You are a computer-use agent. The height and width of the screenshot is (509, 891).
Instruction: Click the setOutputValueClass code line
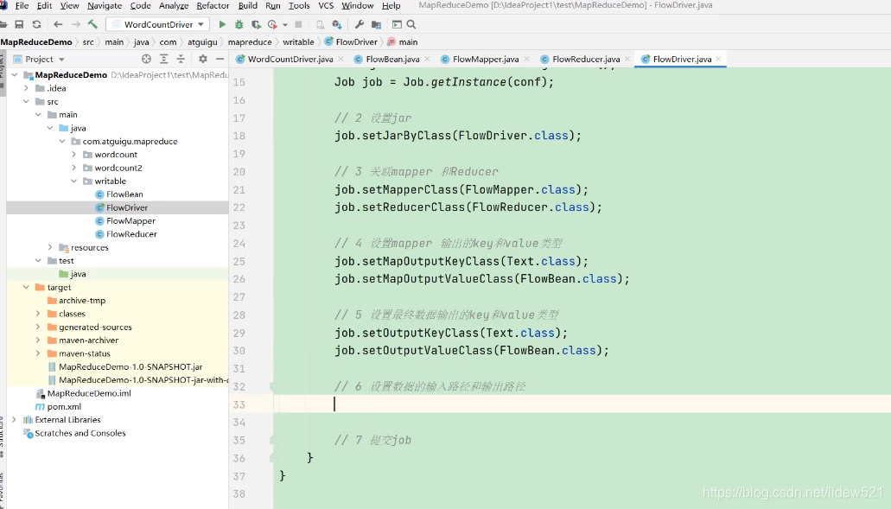[471, 351]
